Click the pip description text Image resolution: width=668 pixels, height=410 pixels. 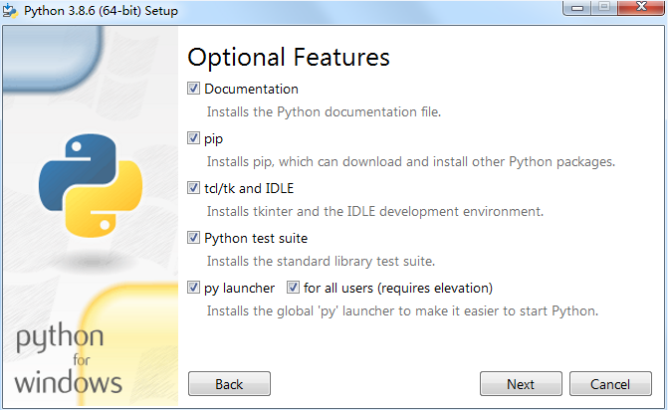(x=410, y=161)
